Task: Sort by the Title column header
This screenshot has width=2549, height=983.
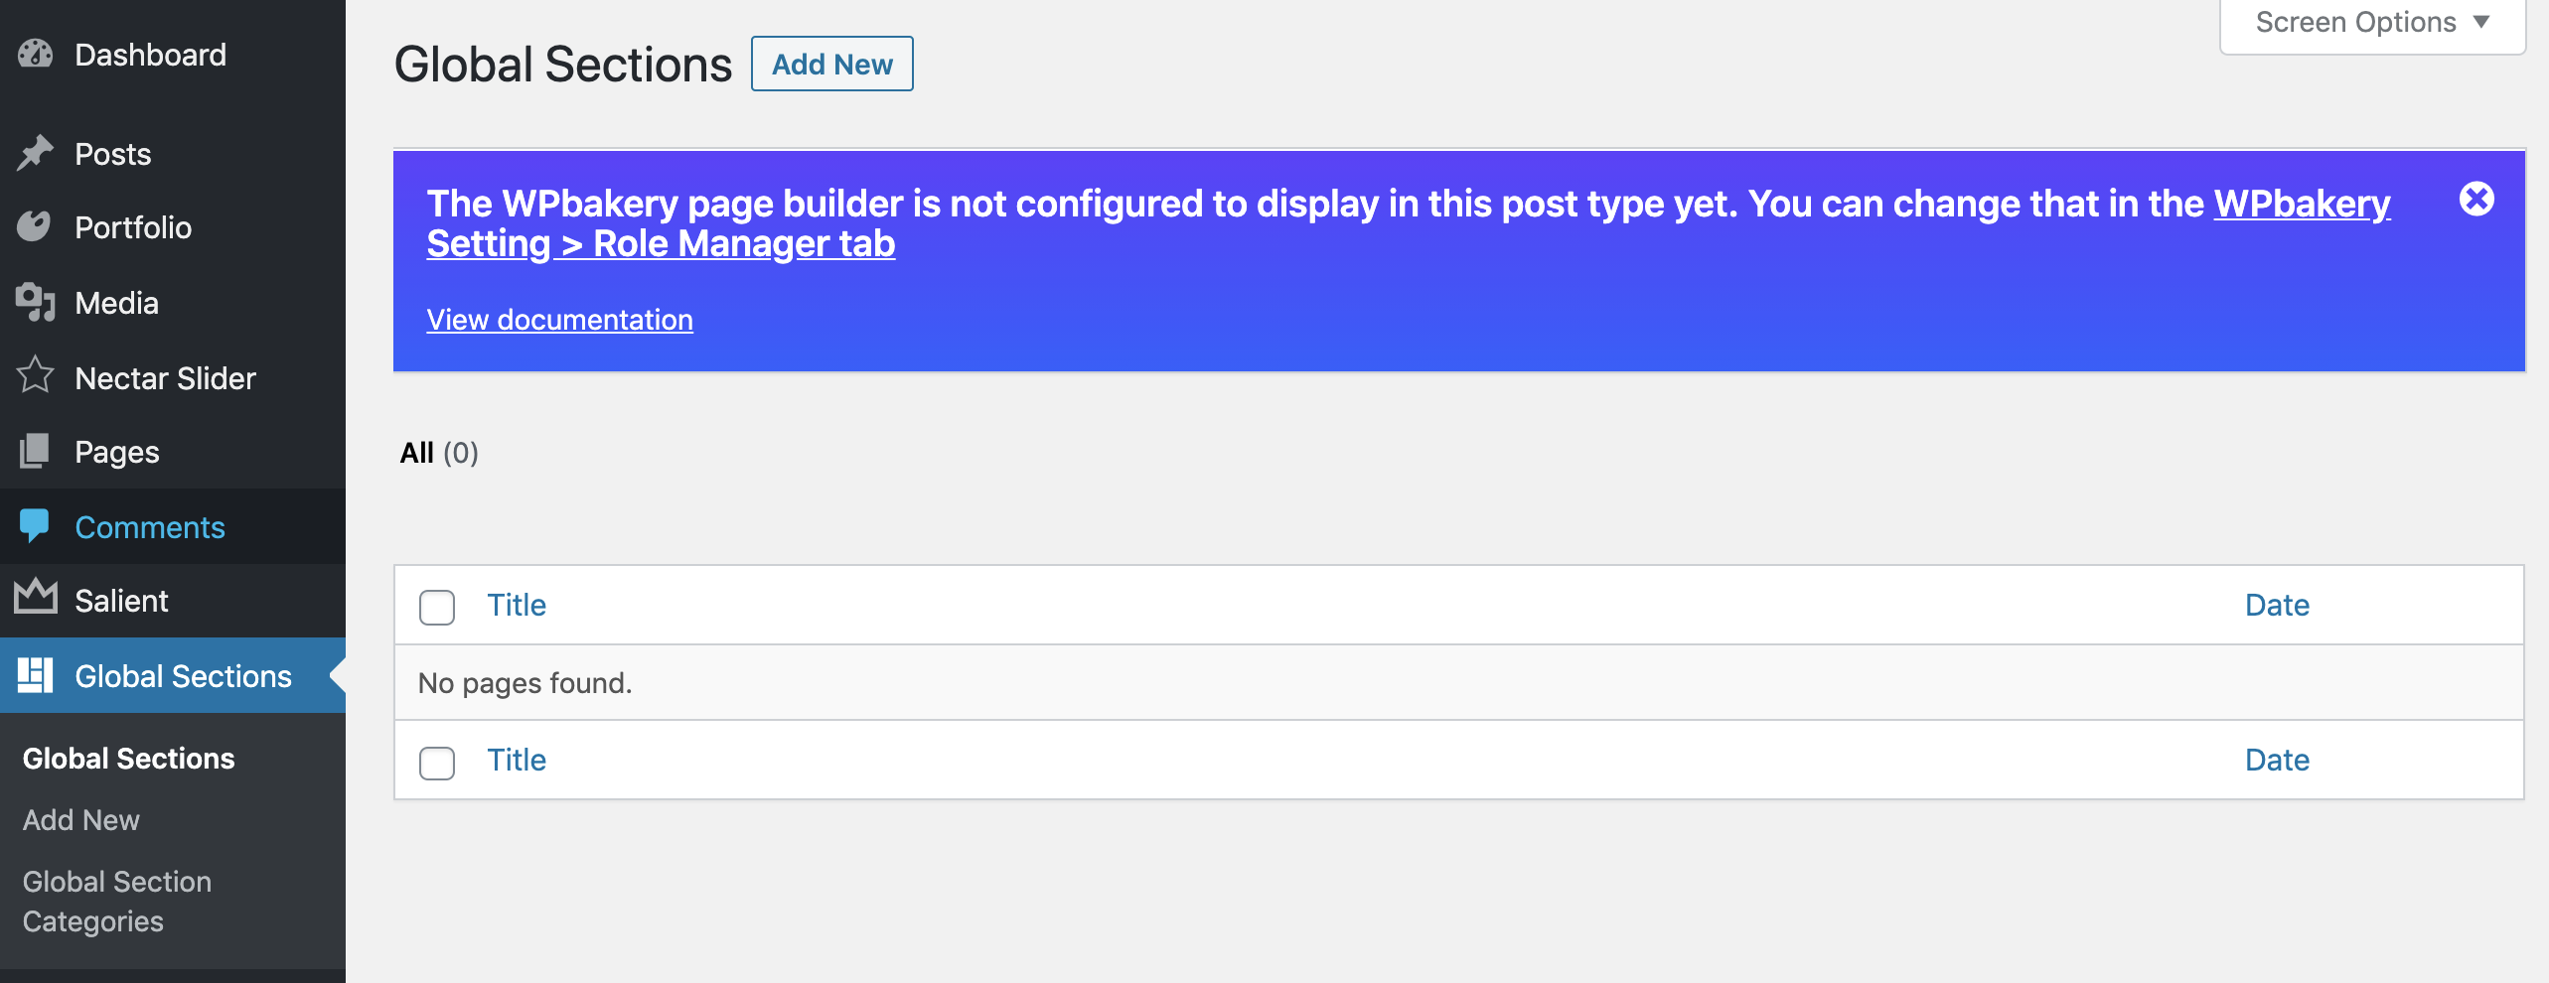Action: [517, 605]
